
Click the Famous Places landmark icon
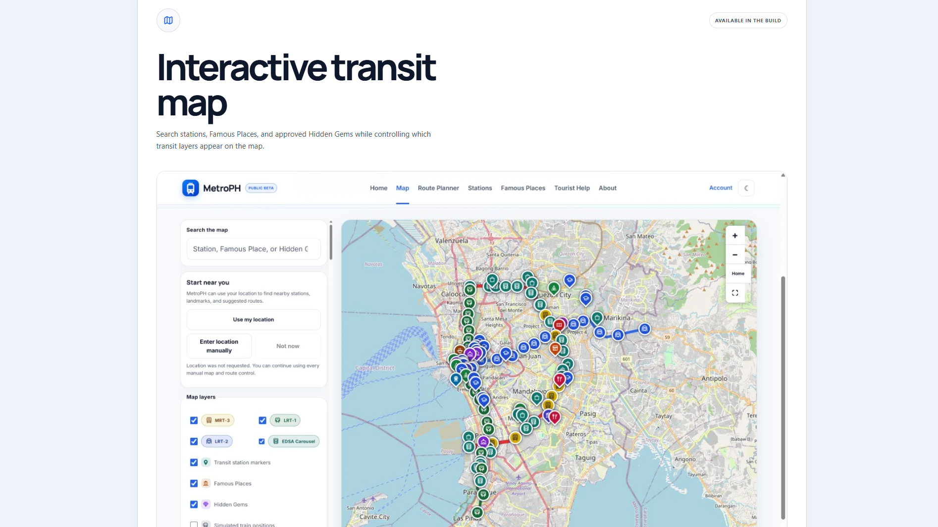point(206,483)
